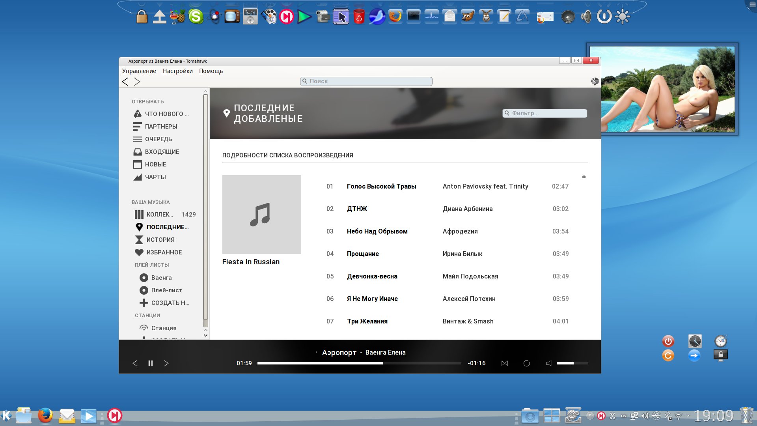This screenshot has height=426, width=757.
Task: Toggle repeat mode in player bar
Action: click(526, 363)
